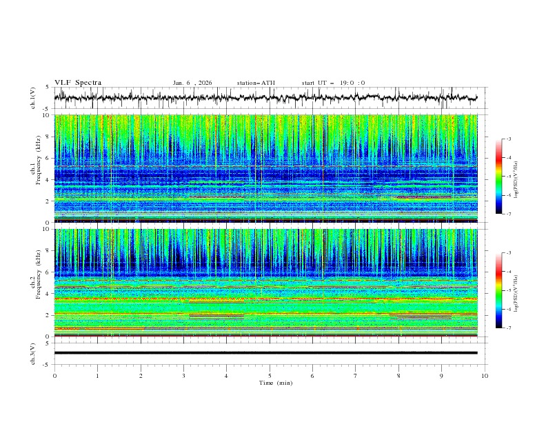This screenshot has width=546, height=422.
Task: Click the "ch.1(V)" axis label
Action: click(33, 98)
